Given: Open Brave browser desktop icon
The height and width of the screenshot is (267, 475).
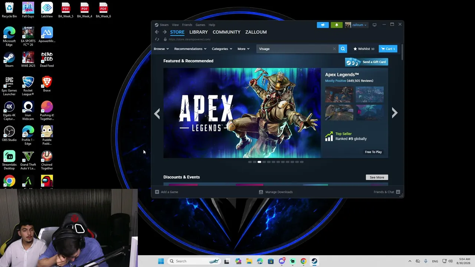Looking at the screenshot, I should coord(47,84).
